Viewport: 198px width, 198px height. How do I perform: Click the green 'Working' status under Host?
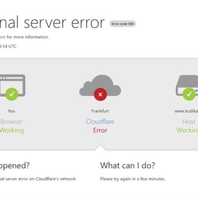pos(187,130)
